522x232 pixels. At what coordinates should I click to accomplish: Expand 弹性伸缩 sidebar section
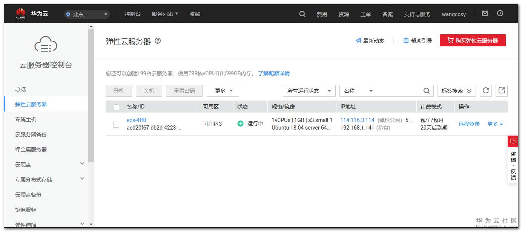82,224
